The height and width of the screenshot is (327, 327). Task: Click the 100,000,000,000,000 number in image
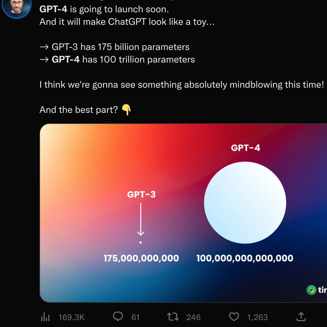(245, 258)
